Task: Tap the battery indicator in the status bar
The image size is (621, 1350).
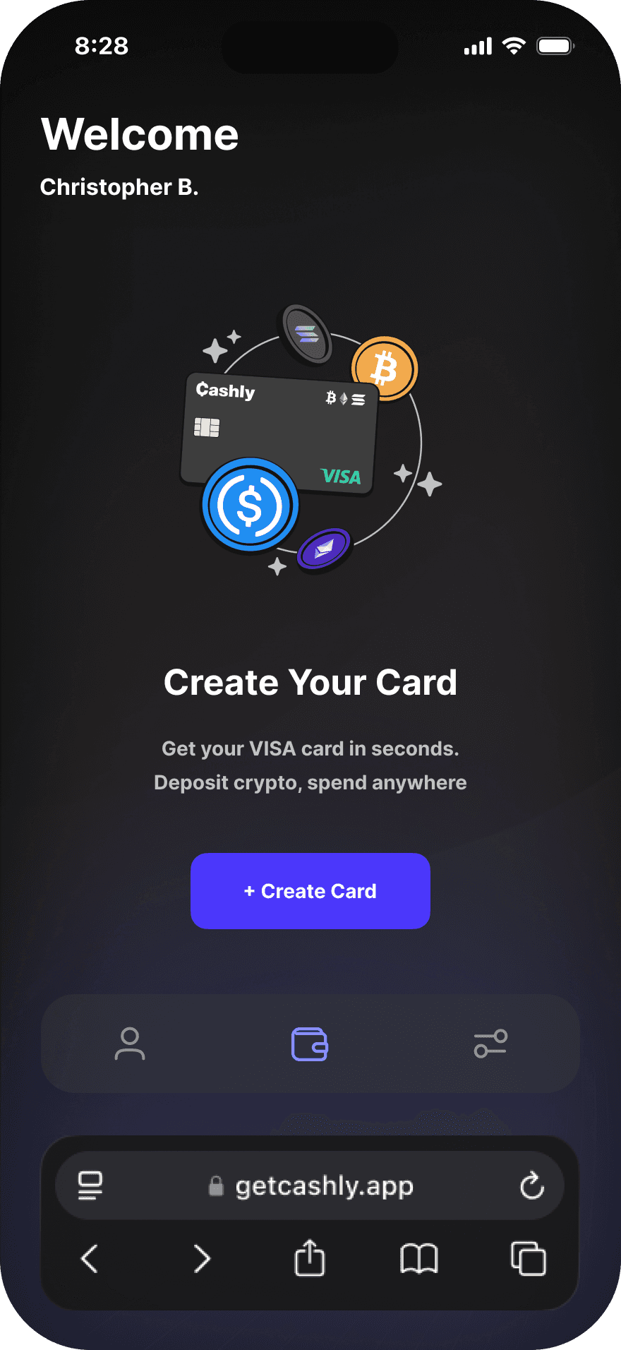Action: point(556,47)
